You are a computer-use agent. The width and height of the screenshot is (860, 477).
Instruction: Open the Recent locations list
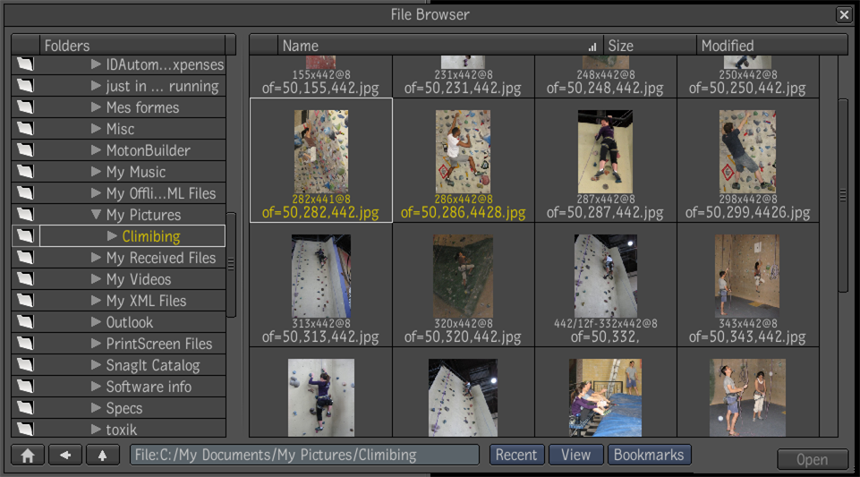[x=516, y=455]
